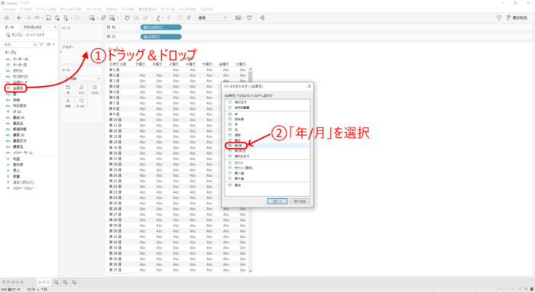535x292 pixels.
Task: Click the サブカテゴリ field in data pane
Action: tap(21, 76)
